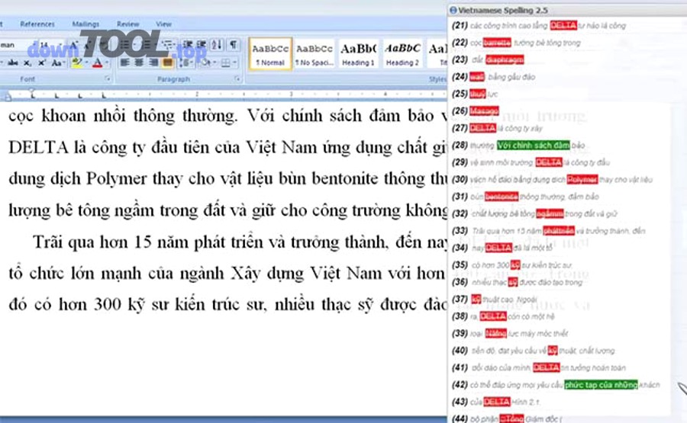The image size is (687, 423).
Task: Click the borders icon
Action: pyautogui.click(x=225, y=63)
